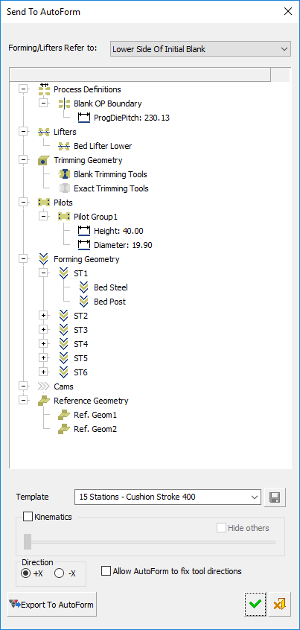Check Allow AutoForm to fix tool directions
The width and height of the screenshot is (300, 630).
106,571
